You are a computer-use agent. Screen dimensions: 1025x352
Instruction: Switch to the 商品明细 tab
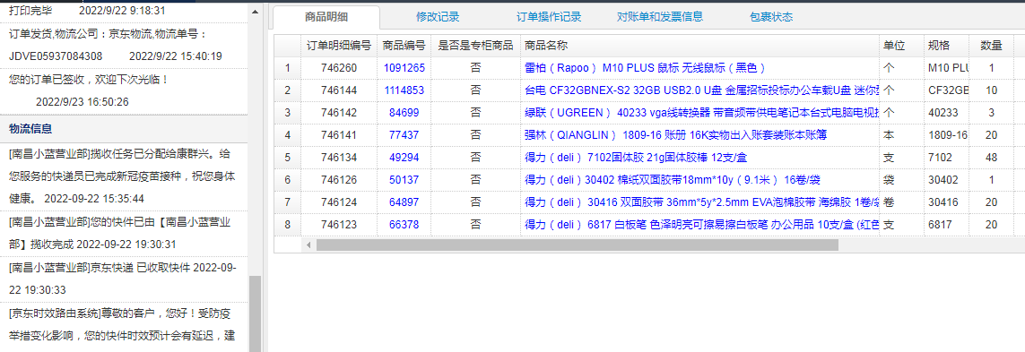coord(326,18)
